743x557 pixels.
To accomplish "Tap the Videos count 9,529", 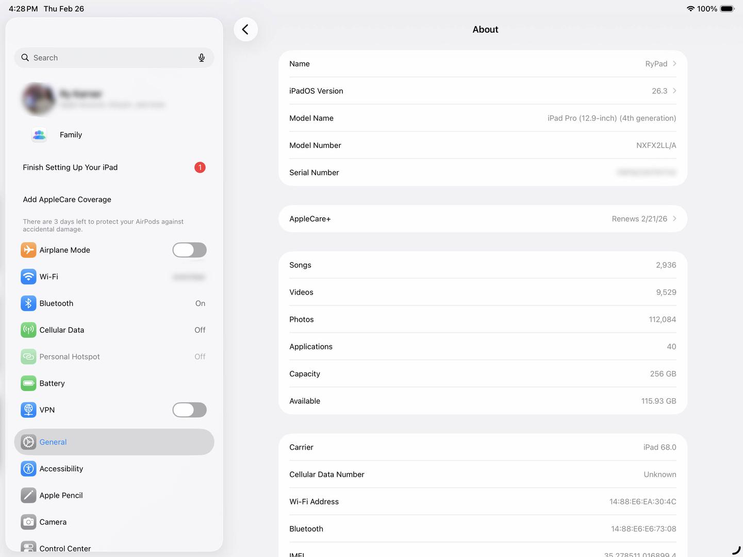I will [666, 292].
